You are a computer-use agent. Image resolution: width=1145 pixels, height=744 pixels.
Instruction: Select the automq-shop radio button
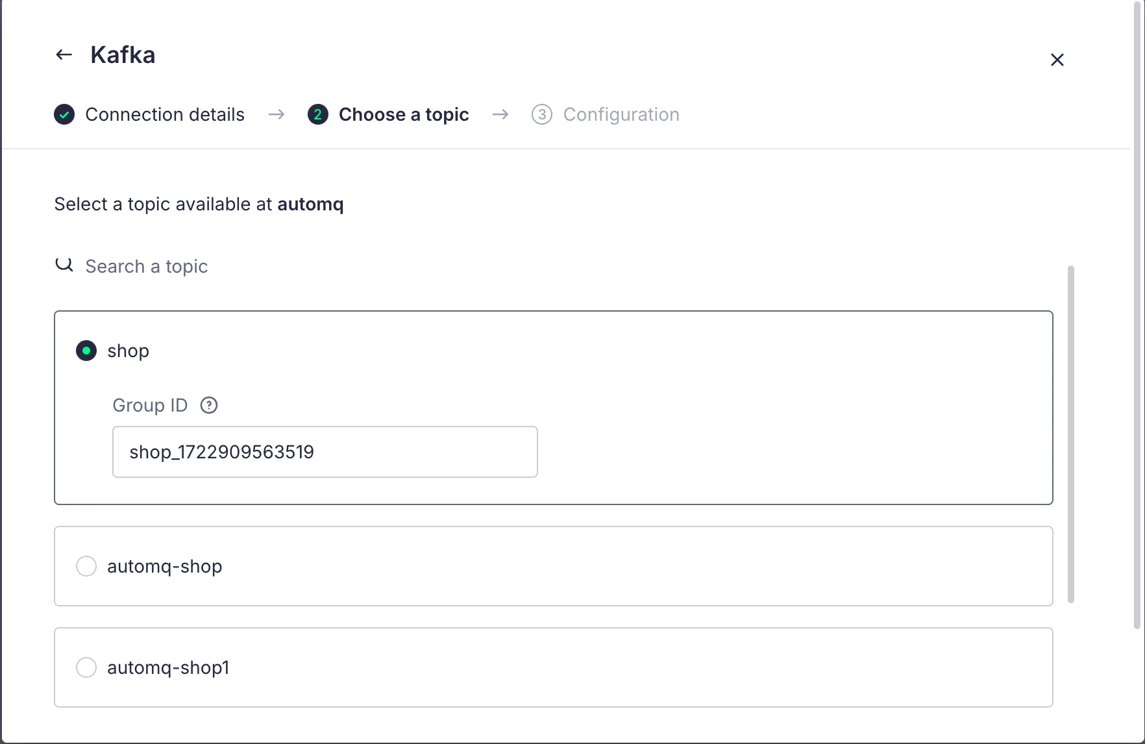coord(86,566)
